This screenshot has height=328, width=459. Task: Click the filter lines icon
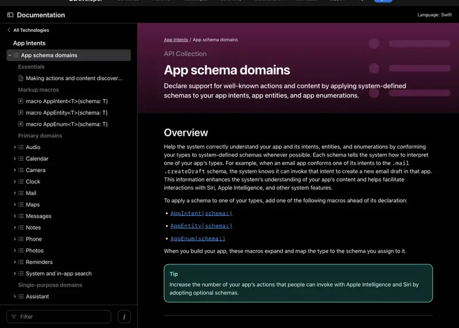[14, 317]
